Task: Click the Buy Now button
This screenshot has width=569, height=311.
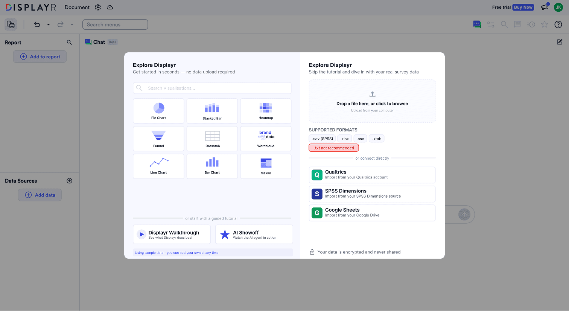Action: point(523,7)
